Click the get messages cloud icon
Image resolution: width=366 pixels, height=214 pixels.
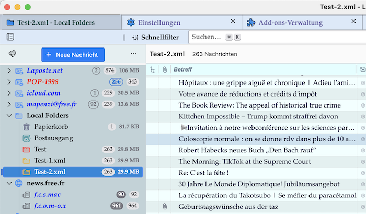click(x=13, y=54)
